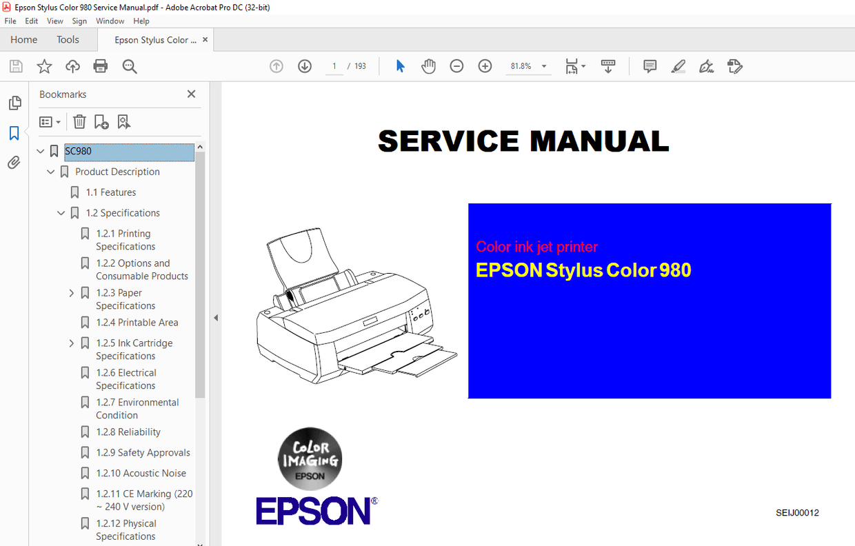
Task: Open the bookmarks options menu dropdown
Action: point(50,122)
